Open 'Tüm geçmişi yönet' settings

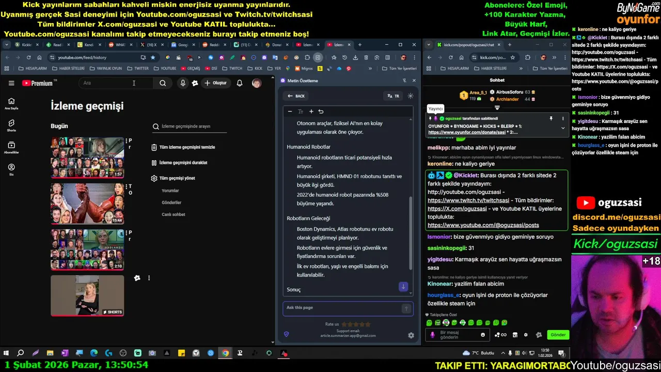pos(173,178)
